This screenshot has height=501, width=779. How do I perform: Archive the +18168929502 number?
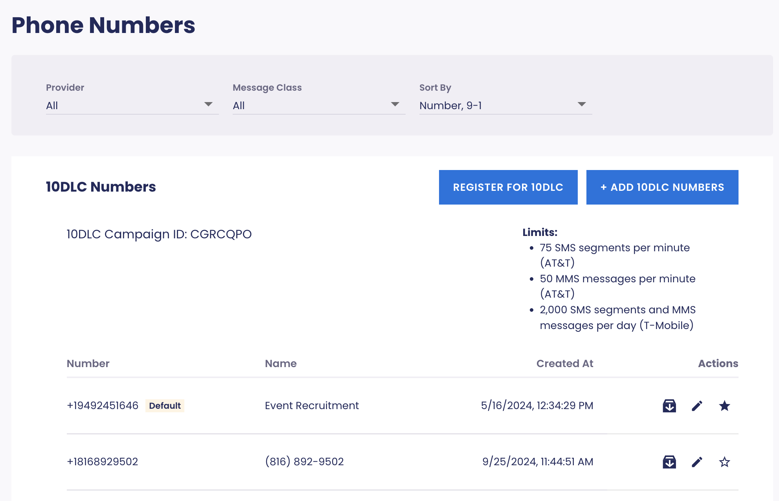pyautogui.click(x=669, y=462)
